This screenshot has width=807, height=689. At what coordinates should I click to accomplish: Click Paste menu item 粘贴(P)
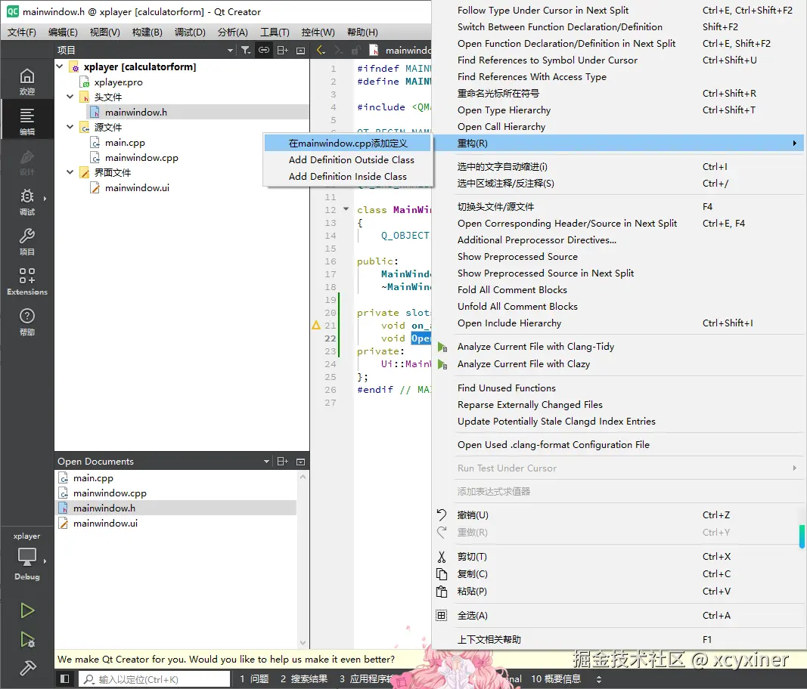click(619, 592)
